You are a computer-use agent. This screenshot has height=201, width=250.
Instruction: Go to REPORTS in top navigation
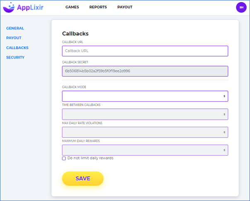pyautogui.click(x=98, y=7)
